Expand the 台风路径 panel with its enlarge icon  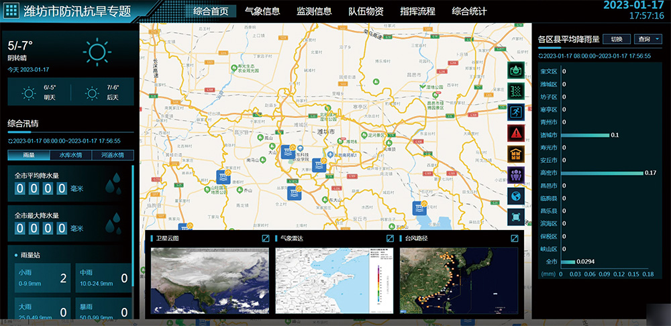tap(515, 238)
